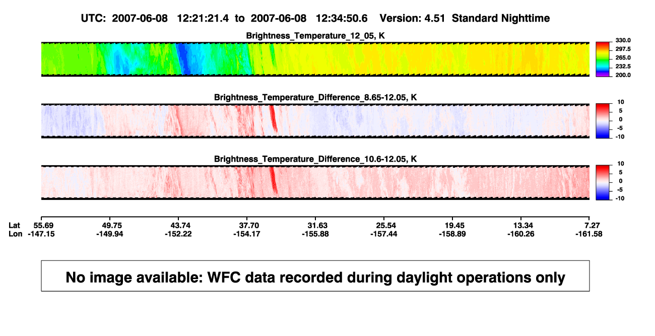Click the Brightness_Temperature_Difference_10.6-12.05, K title
This screenshot has height=336, width=655.
315,159
